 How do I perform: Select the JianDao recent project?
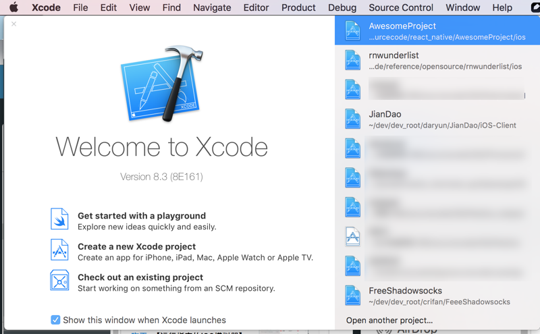(x=437, y=119)
